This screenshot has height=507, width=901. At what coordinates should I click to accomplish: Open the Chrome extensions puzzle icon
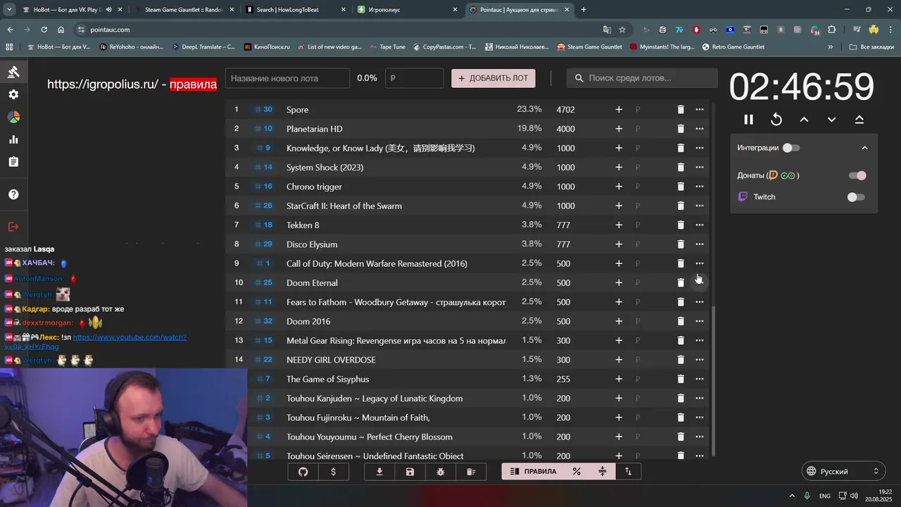(832, 30)
